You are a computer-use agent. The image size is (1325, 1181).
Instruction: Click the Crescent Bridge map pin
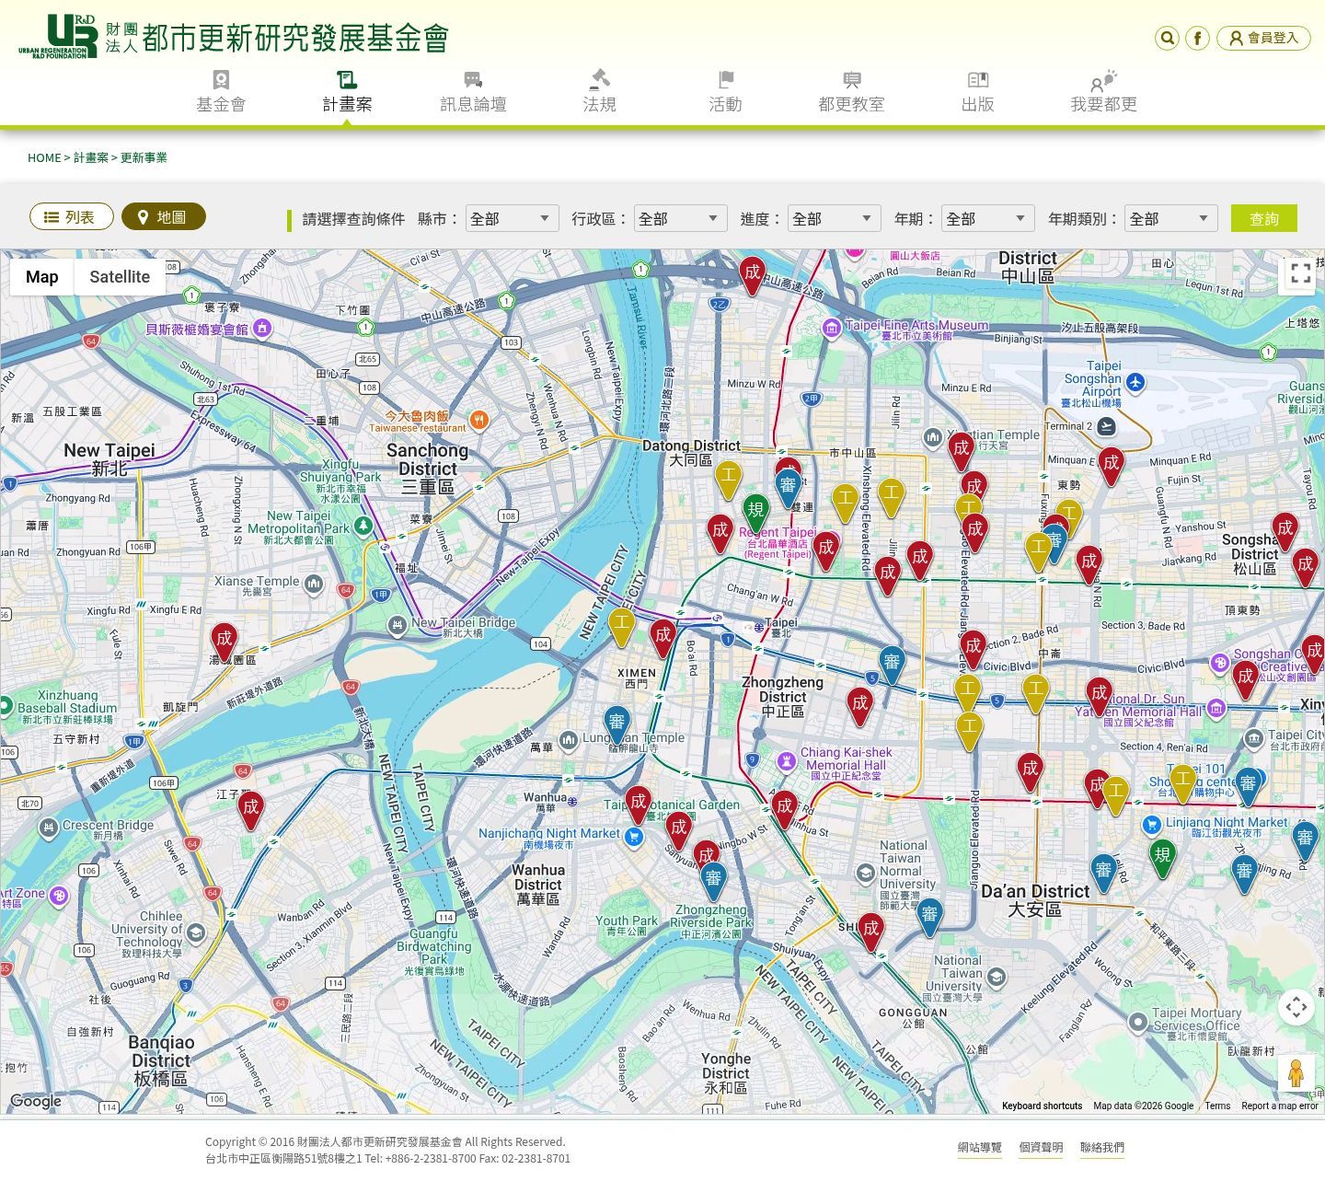coord(49,828)
